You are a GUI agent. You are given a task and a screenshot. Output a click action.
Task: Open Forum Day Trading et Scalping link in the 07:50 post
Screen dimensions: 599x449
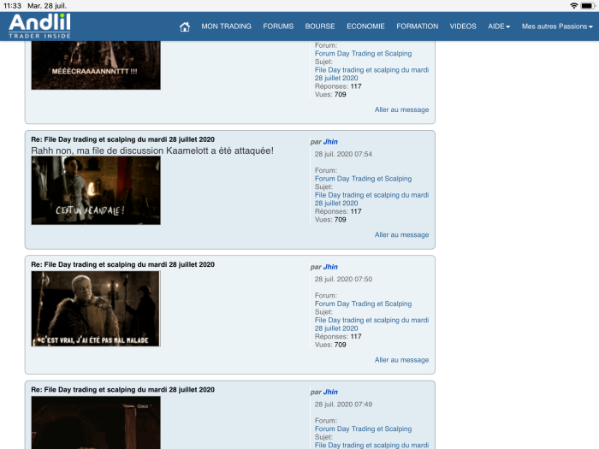coord(363,304)
